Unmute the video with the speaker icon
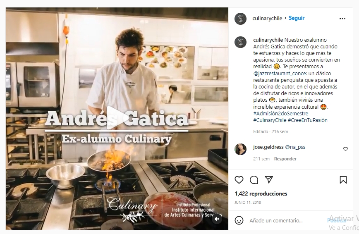Image resolution: width=359 pixels, height=234 pixels. 217,219
